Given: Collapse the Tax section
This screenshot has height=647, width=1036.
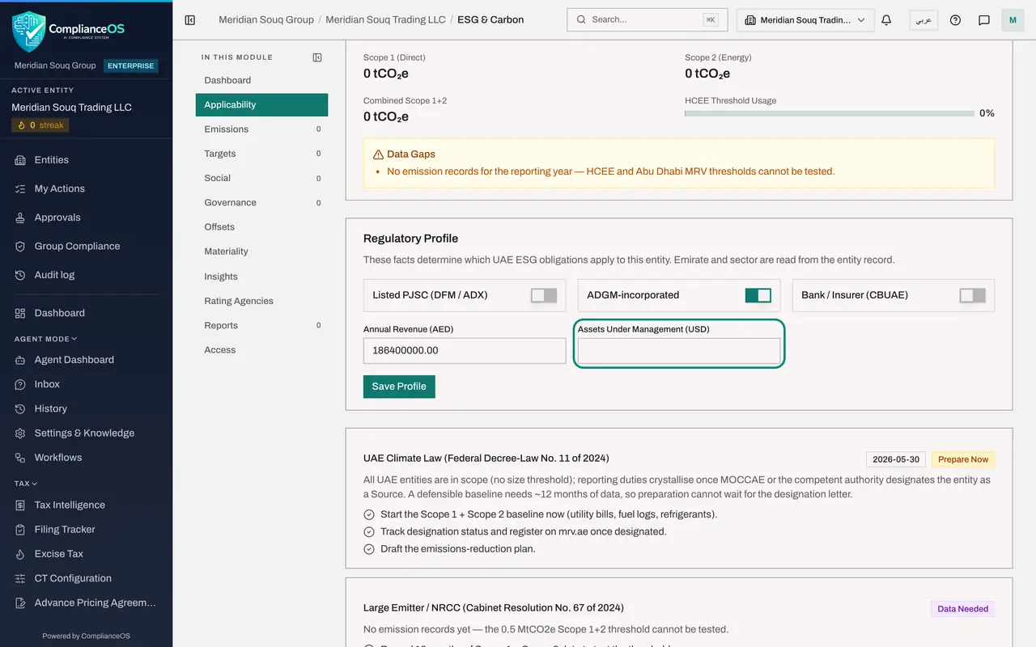Looking at the screenshot, I should pyautogui.click(x=26, y=484).
